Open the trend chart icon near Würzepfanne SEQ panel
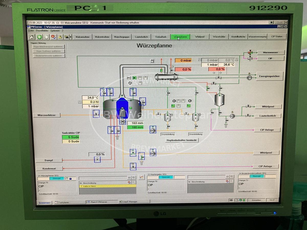 click(141, 177)
